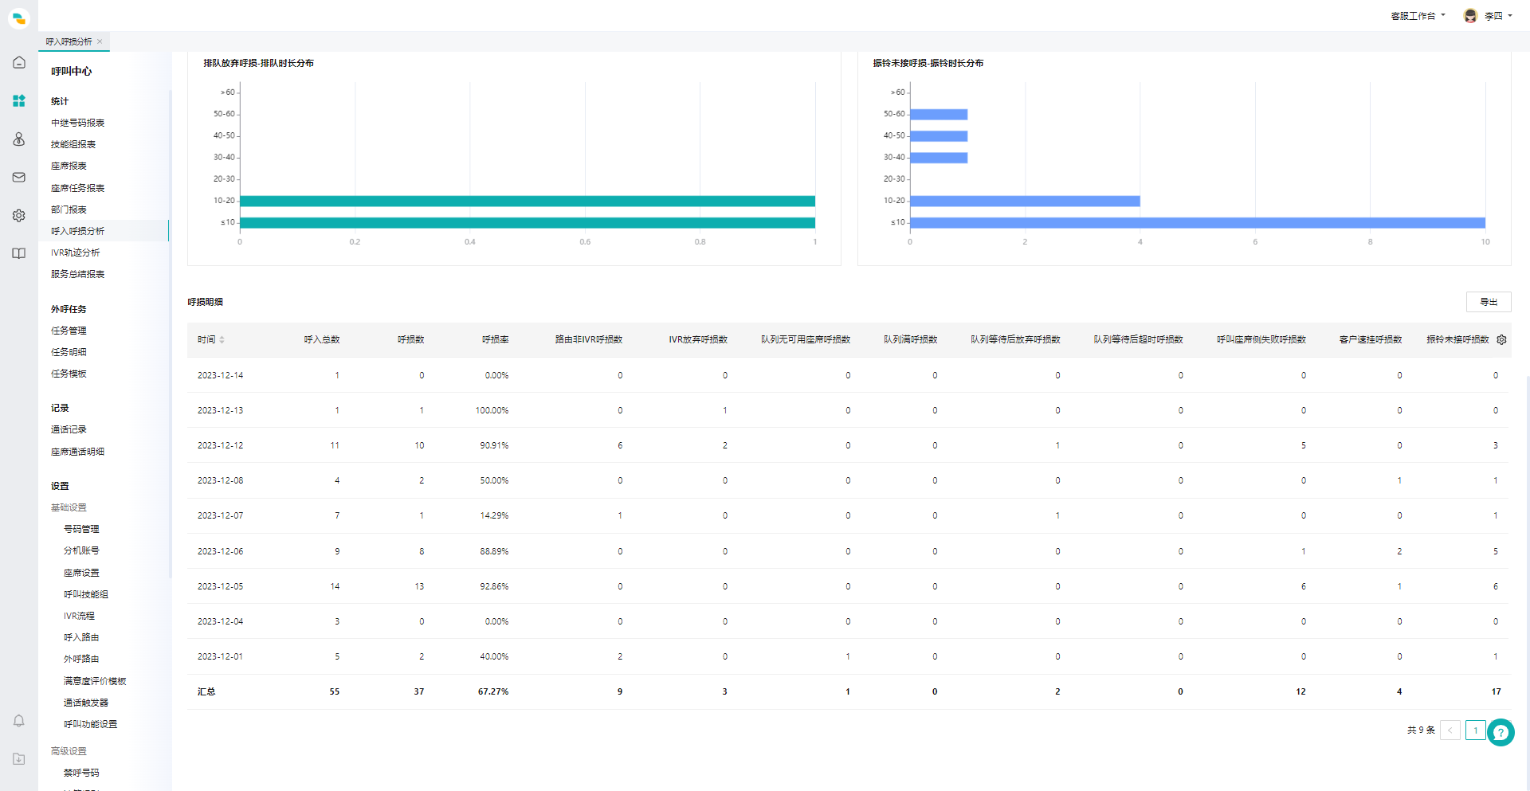Click the 汇总 summary row label
Image resolution: width=1530 pixels, height=791 pixels.
[206, 691]
